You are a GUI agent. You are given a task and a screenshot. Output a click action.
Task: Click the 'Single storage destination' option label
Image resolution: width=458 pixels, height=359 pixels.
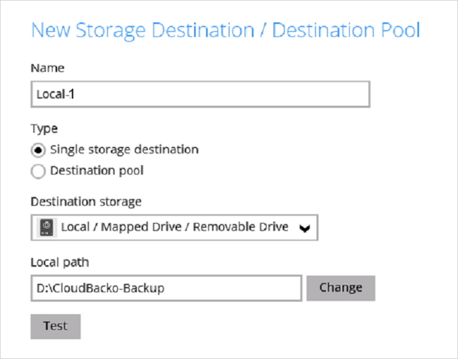tap(124, 150)
